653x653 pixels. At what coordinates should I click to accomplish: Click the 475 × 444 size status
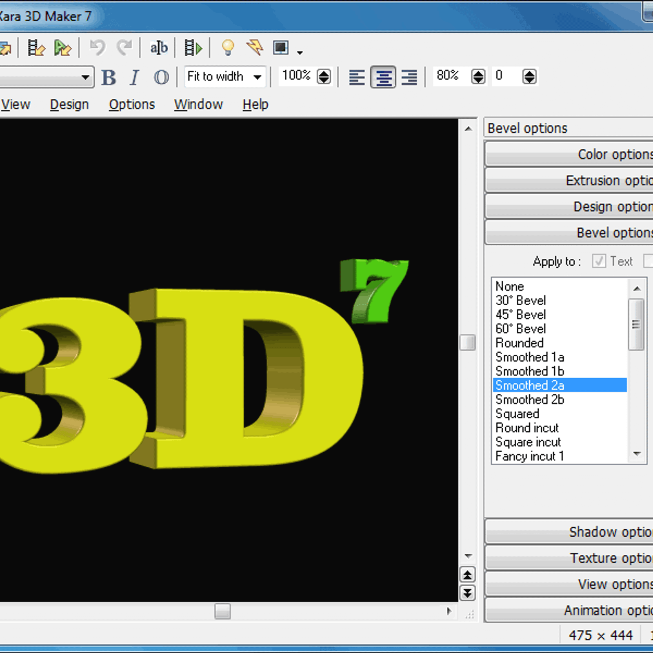click(601, 635)
